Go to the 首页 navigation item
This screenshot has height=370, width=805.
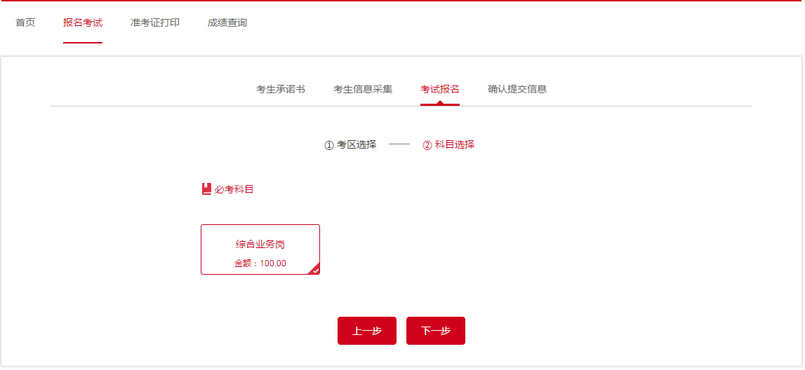tap(25, 23)
